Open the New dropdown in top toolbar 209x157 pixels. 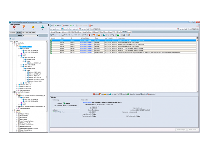click(x=58, y=25)
